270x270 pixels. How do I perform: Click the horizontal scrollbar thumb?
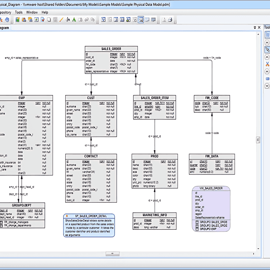click(113, 254)
